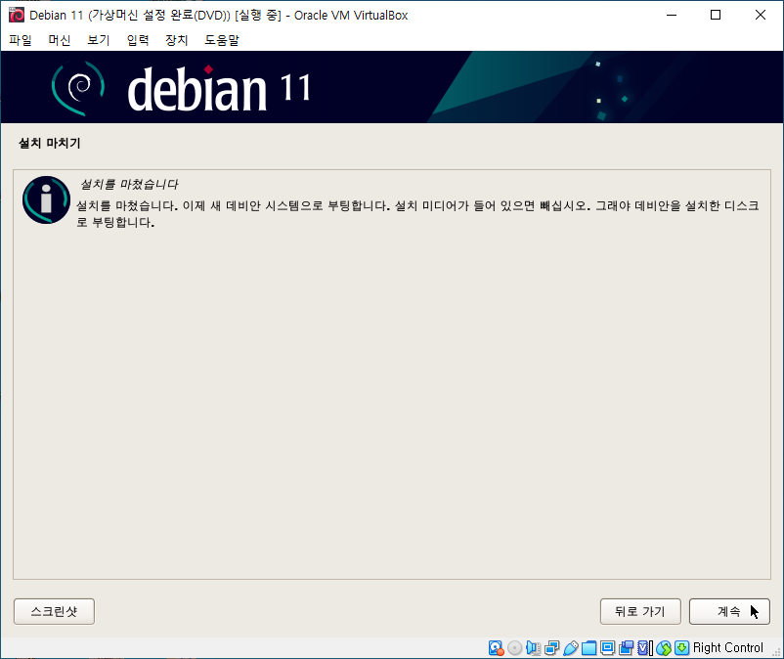Click the 설치 마치기 heading
The image size is (784, 659).
[x=50, y=143]
